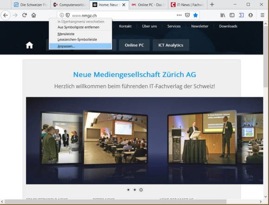Open site information icon in address bar

(x=62, y=15)
